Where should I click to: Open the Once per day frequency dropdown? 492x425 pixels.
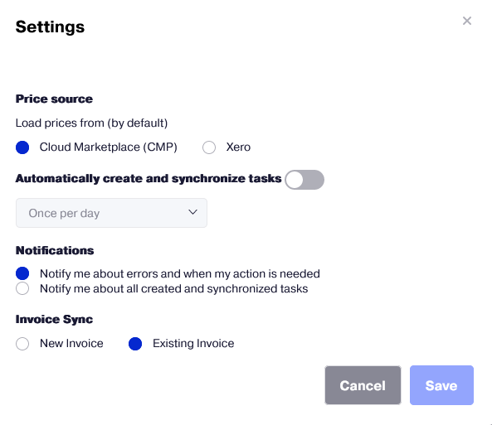(x=111, y=213)
